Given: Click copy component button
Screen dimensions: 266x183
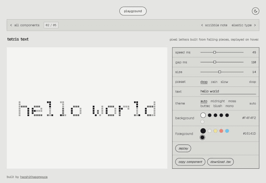Looking at the screenshot, I should [x=190, y=162].
